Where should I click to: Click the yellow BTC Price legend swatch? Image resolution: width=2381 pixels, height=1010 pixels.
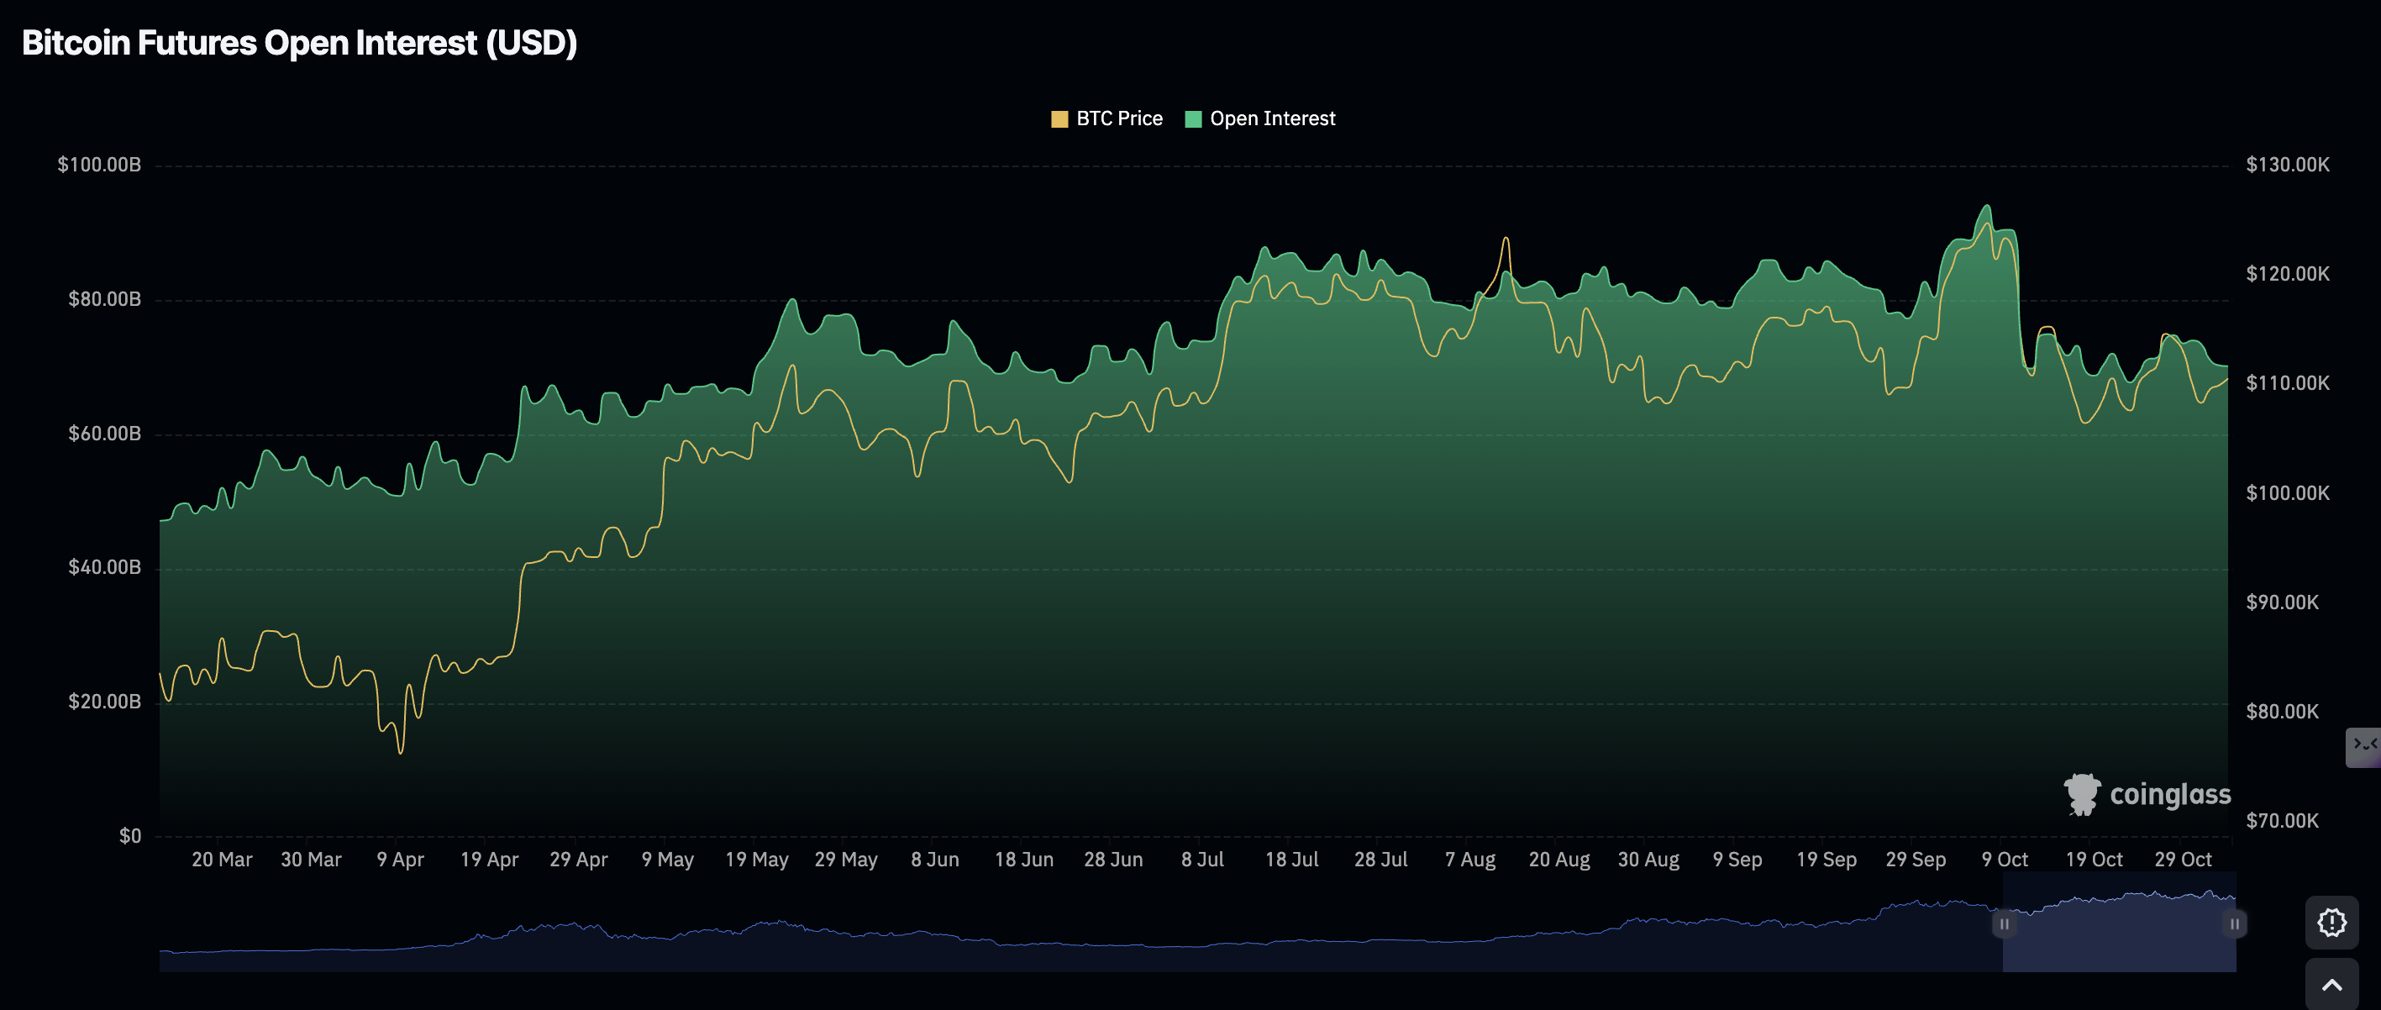1059,119
